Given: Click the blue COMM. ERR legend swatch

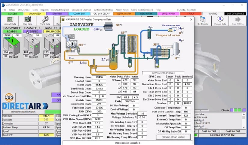Looking at the screenshot, I should 79,14.
